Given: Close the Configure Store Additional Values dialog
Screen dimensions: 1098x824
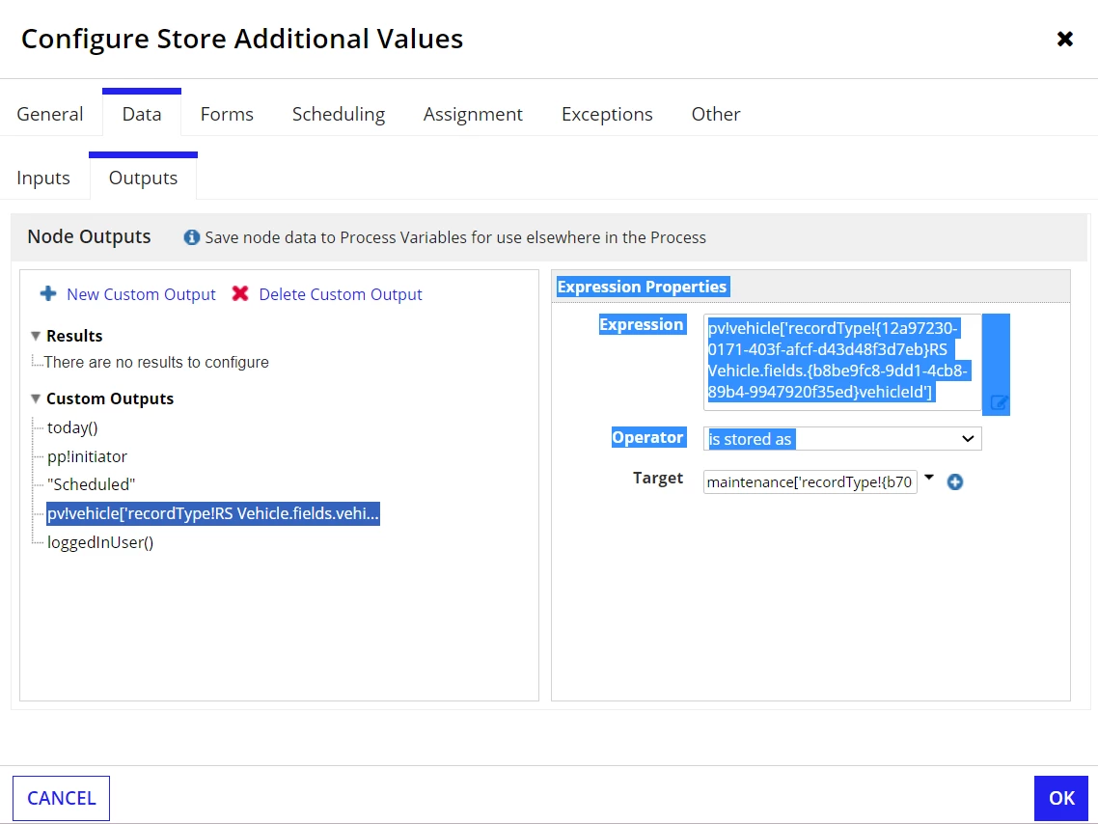Looking at the screenshot, I should tap(1064, 39).
